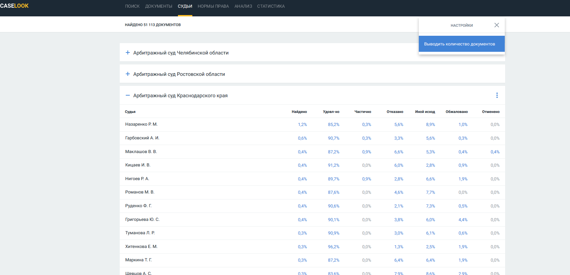The width and height of the screenshot is (570, 275).
Task: Select judge name Гарбовский А. И.
Action: click(142, 138)
